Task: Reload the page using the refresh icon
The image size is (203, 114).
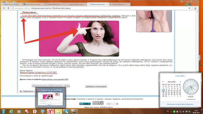Action: (x=13, y=8)
